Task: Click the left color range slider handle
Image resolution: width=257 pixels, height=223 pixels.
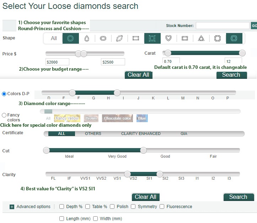Action: (72, 93)
